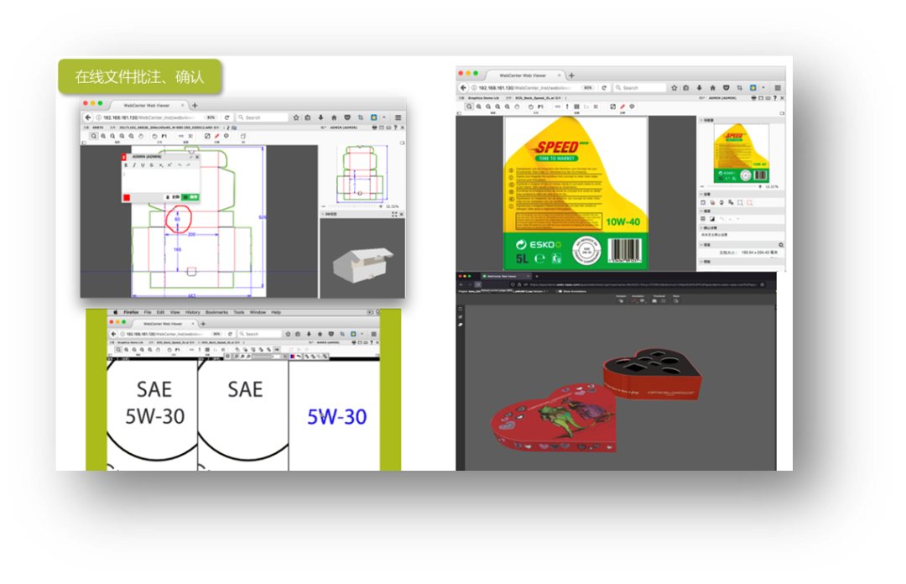906x584 pixels.
Task: Open the Tools menu in Firefox menu bar
Action: coord(238,312)
